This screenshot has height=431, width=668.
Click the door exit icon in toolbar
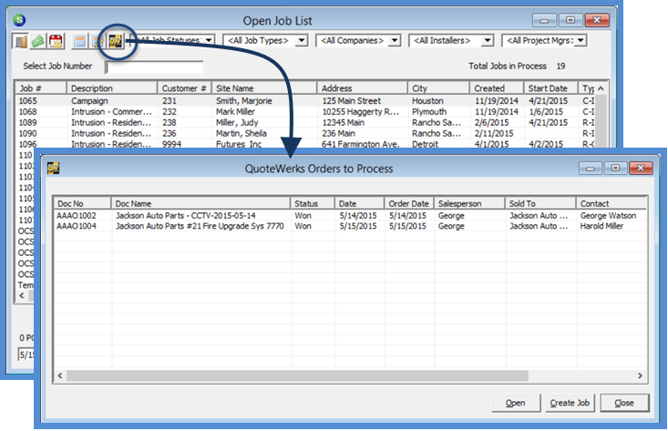click(20, 41)
